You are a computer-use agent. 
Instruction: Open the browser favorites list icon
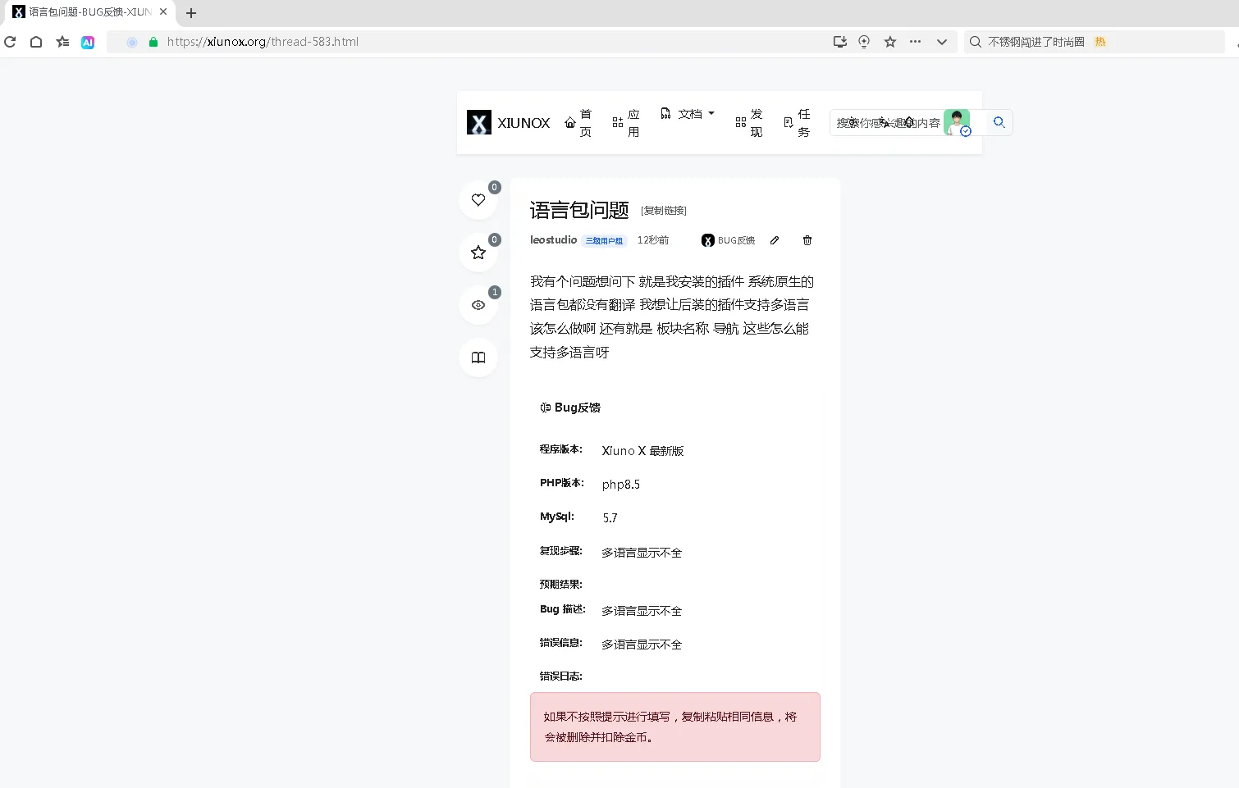click(x=62, y=42)
